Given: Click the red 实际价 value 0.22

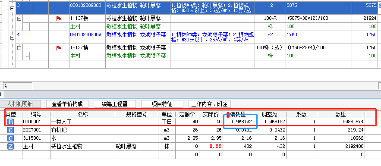Looking at the screenshot, I should click(216, 147).
